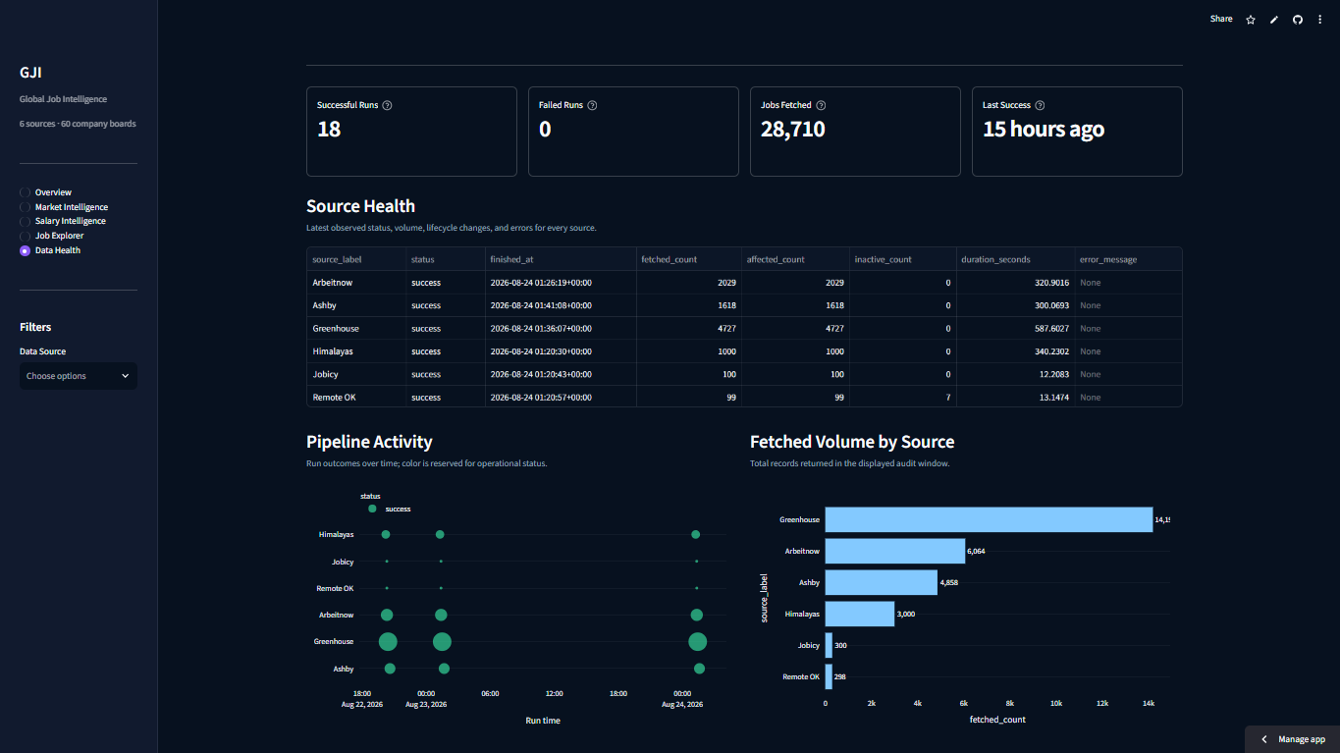
Task: Click the Himalayas bar in Fetched Volume
Action: (860, 614)
